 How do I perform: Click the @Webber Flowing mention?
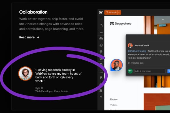137,51
